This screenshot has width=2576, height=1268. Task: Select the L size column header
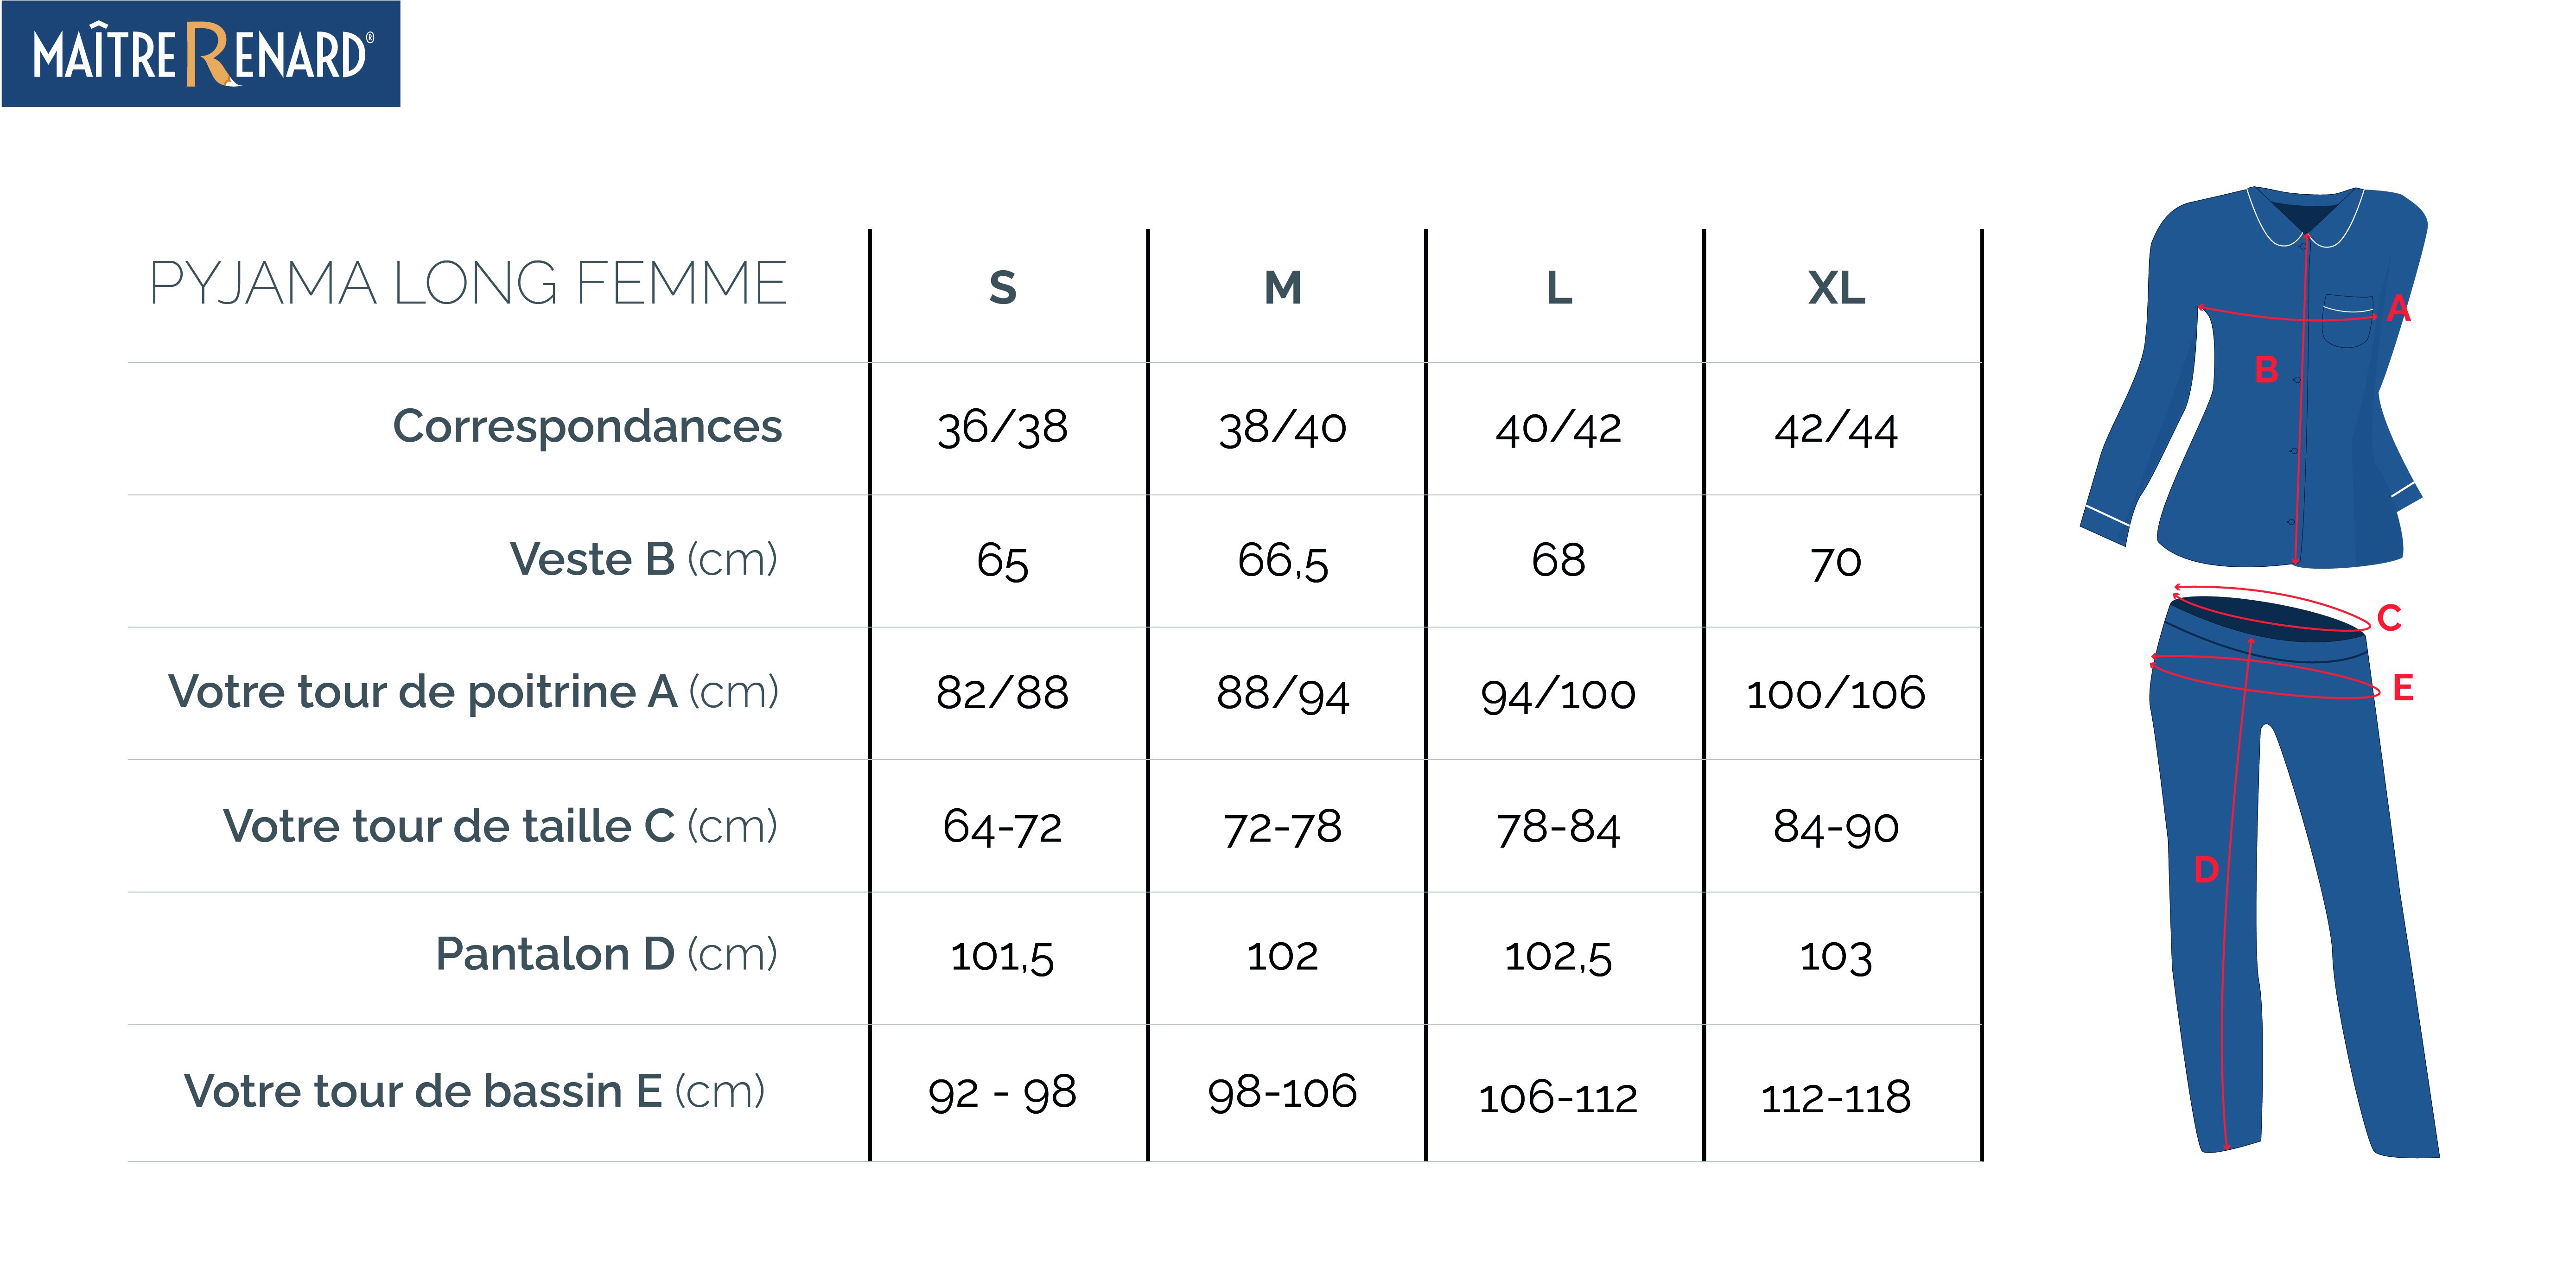pos(1559,288)
